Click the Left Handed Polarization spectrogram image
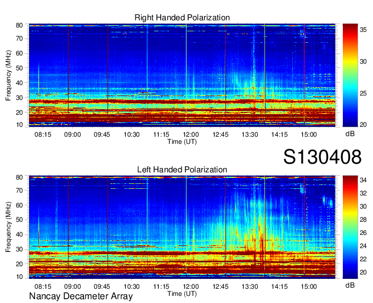Image resolution: width=373 pixels, height=303 pixels. (x=182, y=227)
